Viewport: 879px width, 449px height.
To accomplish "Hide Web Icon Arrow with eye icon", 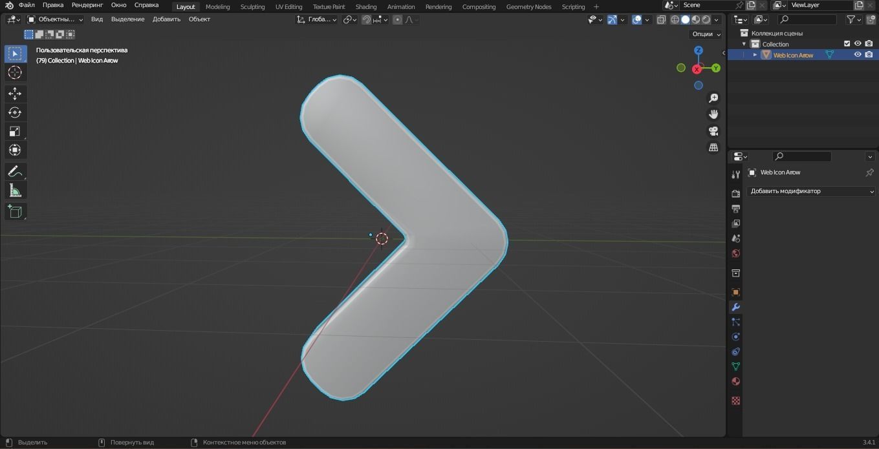I will pyautogui.click(x=858, y=55).
